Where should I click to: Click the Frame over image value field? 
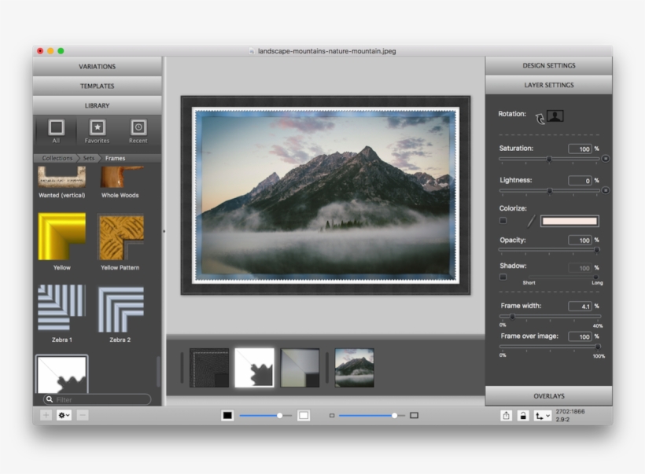pos(580,336)
